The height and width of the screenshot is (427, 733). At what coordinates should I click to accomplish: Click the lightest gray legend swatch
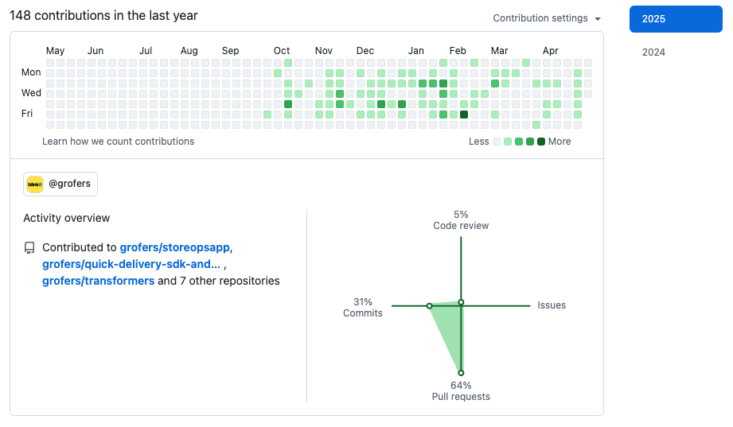click(497, 142)
